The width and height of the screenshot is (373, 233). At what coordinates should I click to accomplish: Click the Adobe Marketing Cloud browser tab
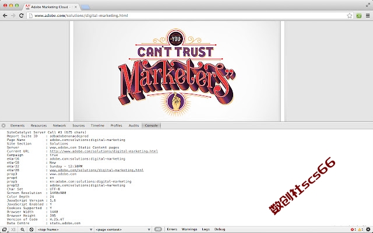51,7
